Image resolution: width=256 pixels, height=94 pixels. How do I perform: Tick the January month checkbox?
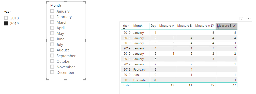click(x=52, y=11)
